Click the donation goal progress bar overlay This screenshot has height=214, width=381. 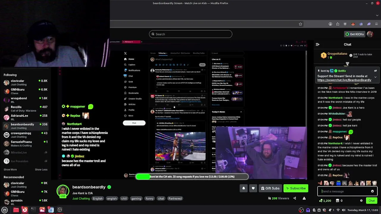192,177
